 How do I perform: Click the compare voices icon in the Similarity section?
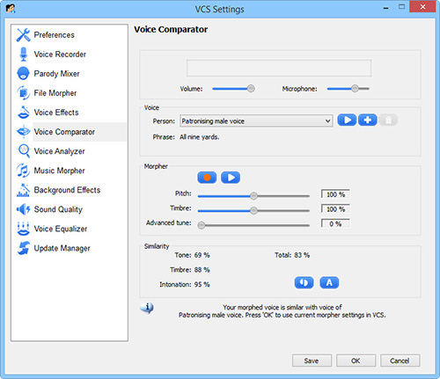click(304, 282)
